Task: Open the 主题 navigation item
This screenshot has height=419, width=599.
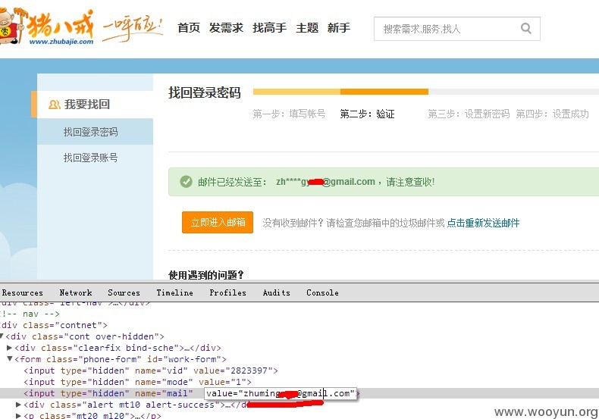Action: coord(307,28)
